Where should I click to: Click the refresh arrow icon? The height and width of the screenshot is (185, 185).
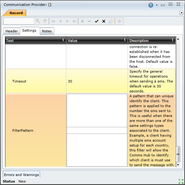[x=45, y=21]
